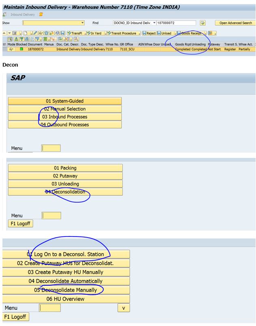Select 01 Log On to a Deconsol. Station
Image resolution: width=256 pixels, height=326 pixels.
click(x=66, y=254)
